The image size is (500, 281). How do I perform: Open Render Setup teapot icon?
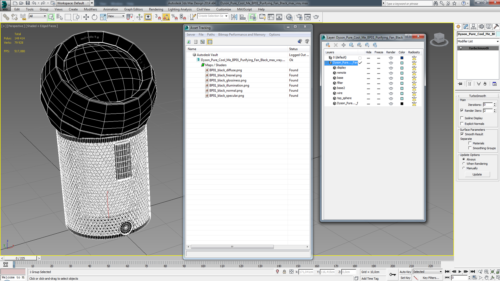299,17
